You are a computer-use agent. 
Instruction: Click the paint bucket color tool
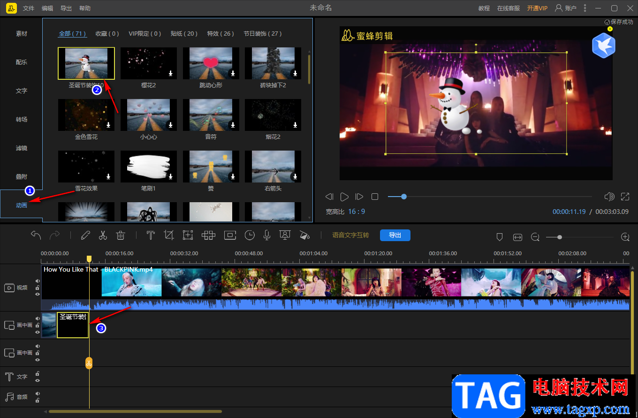304,236
